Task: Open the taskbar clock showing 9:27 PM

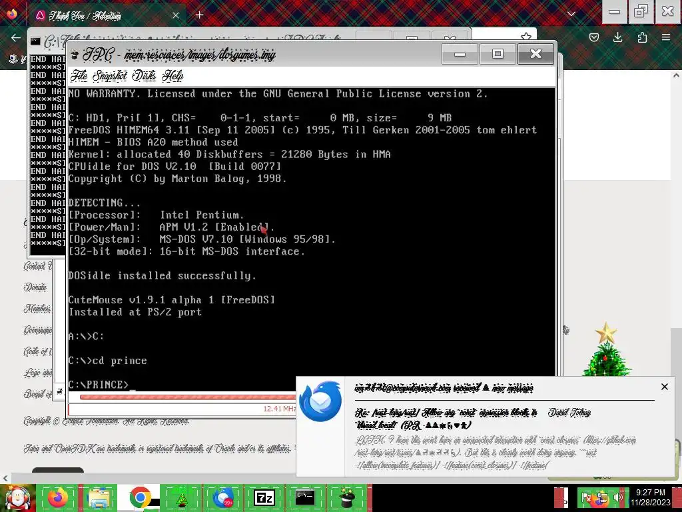Action: tap(651, 497)
